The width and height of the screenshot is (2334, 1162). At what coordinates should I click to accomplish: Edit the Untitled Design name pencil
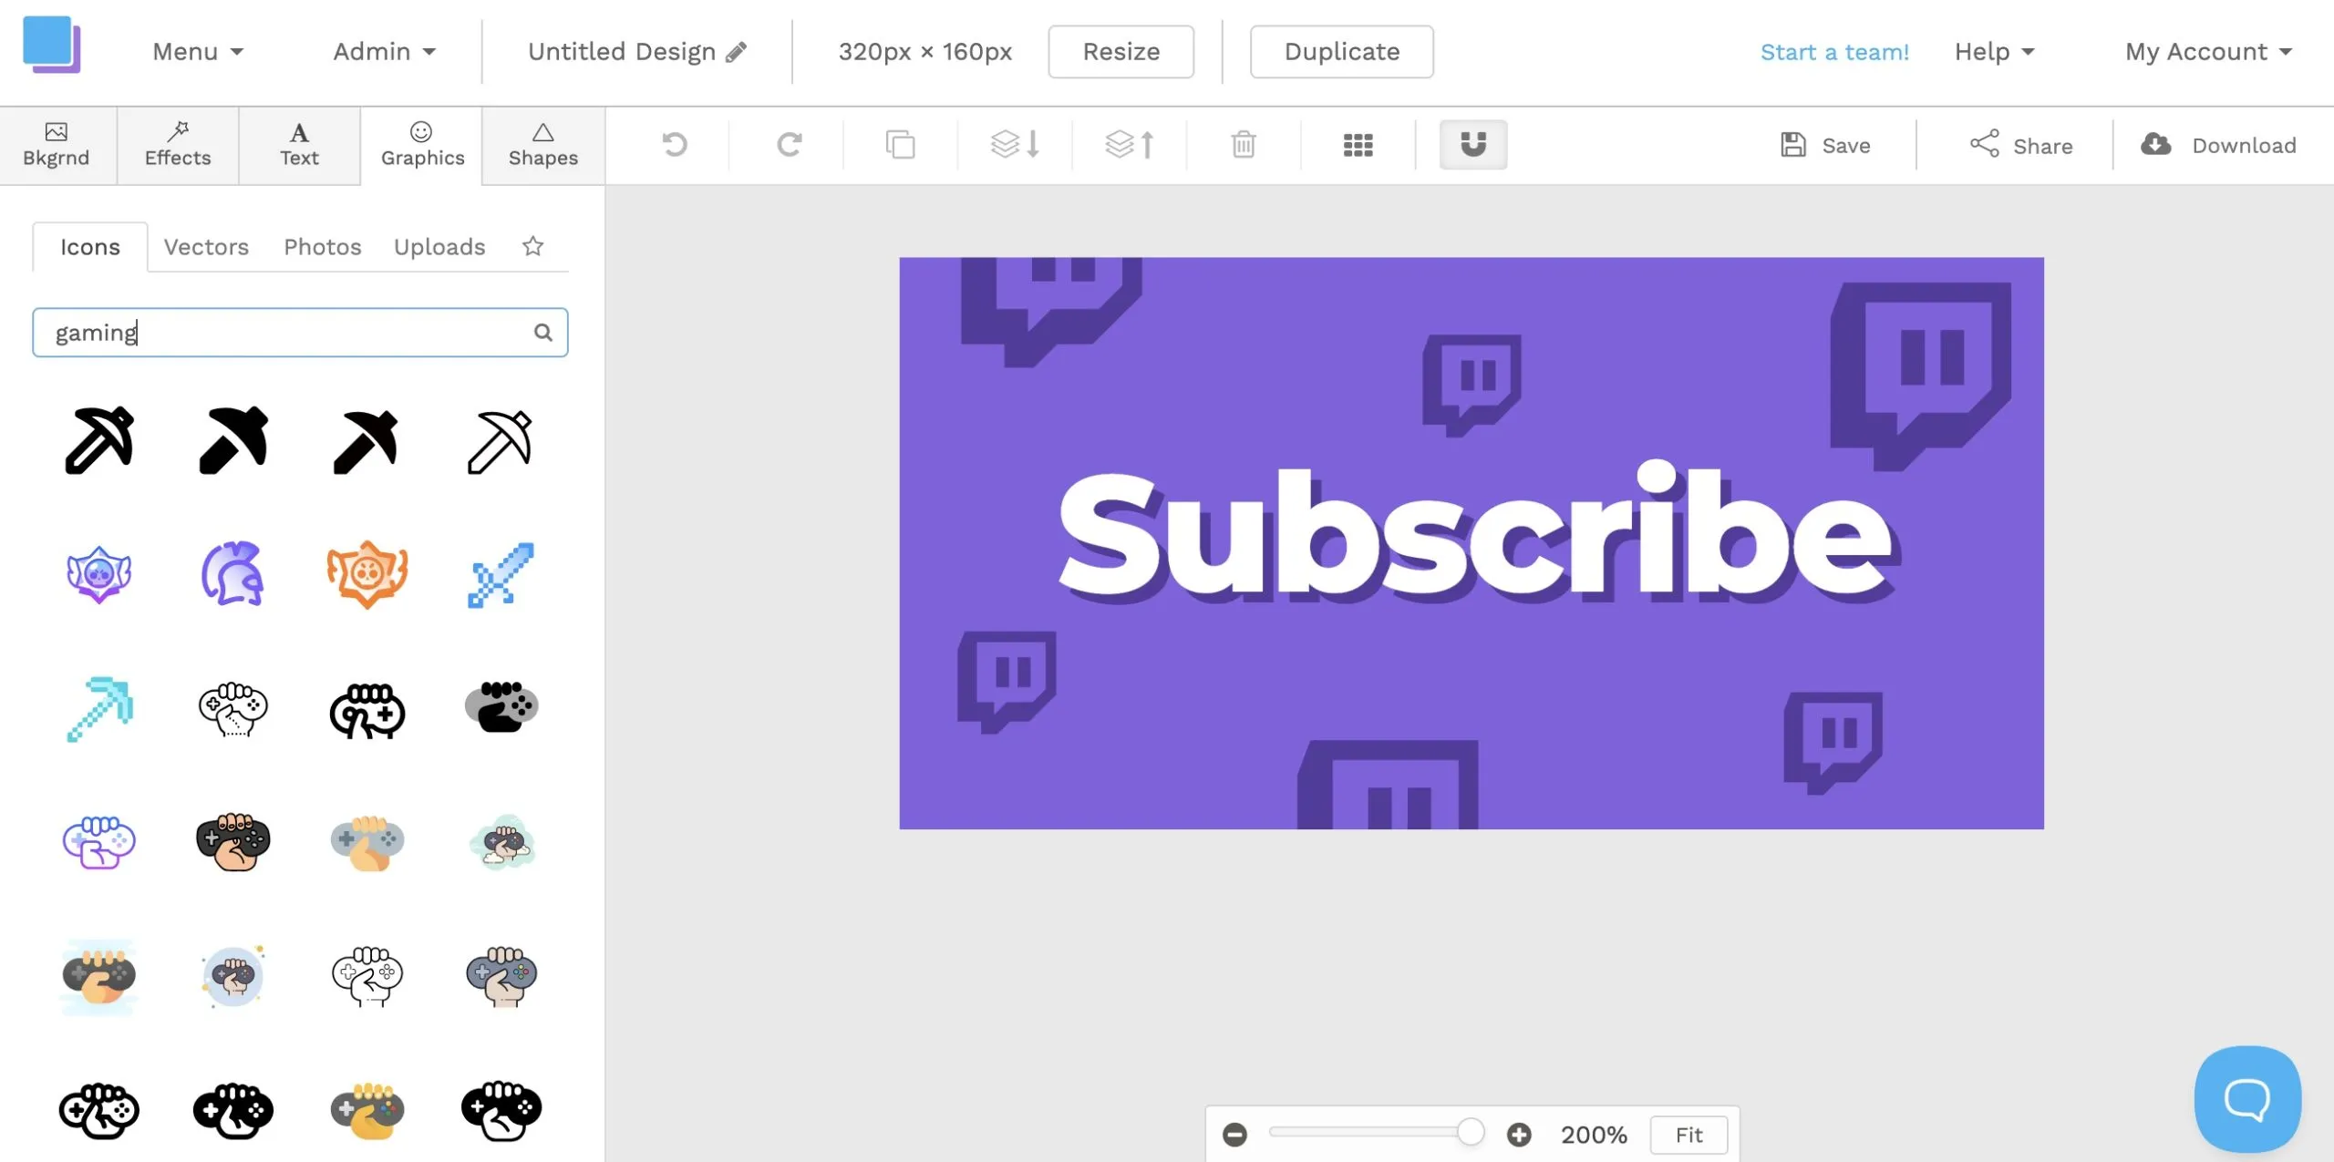pos(737,52)
